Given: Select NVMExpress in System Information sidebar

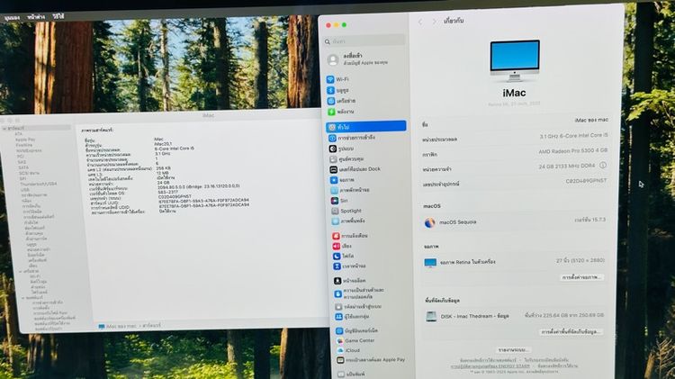Looking at the screenshot, I should [x=29, y=151].
